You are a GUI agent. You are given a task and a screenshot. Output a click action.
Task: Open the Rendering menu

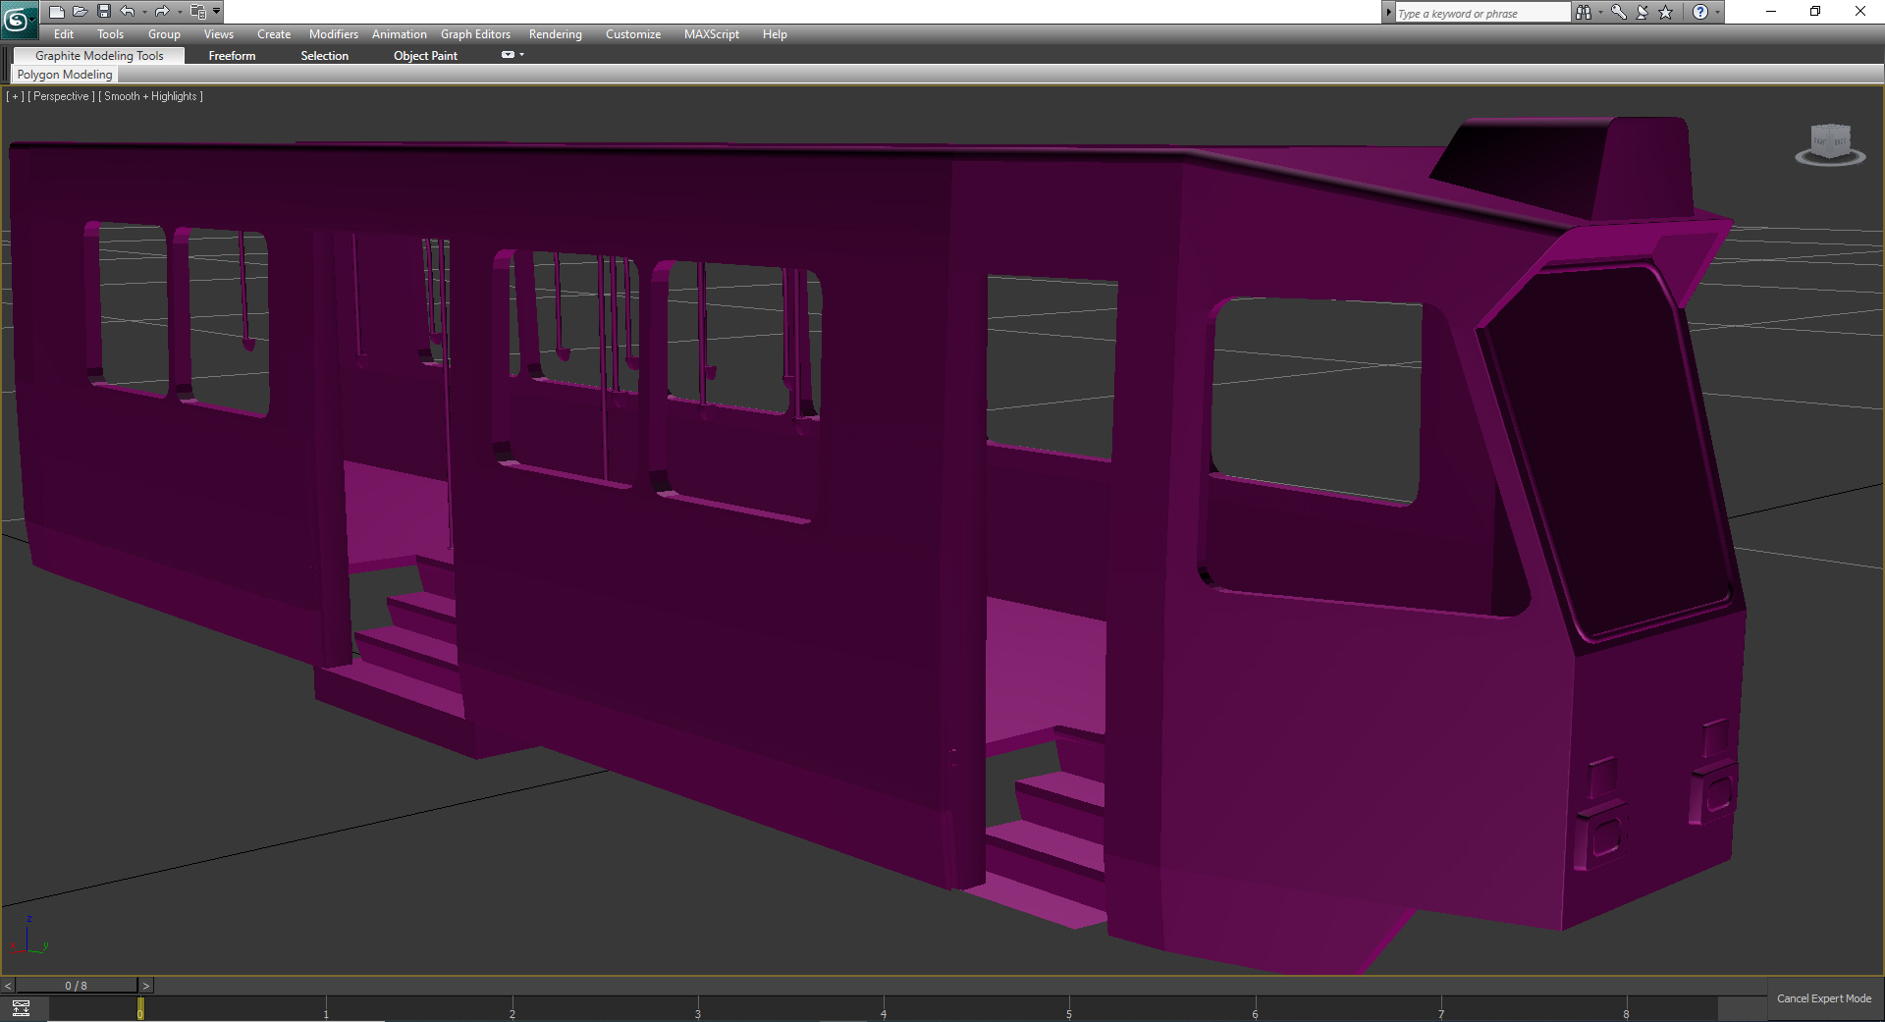[556, 34]
